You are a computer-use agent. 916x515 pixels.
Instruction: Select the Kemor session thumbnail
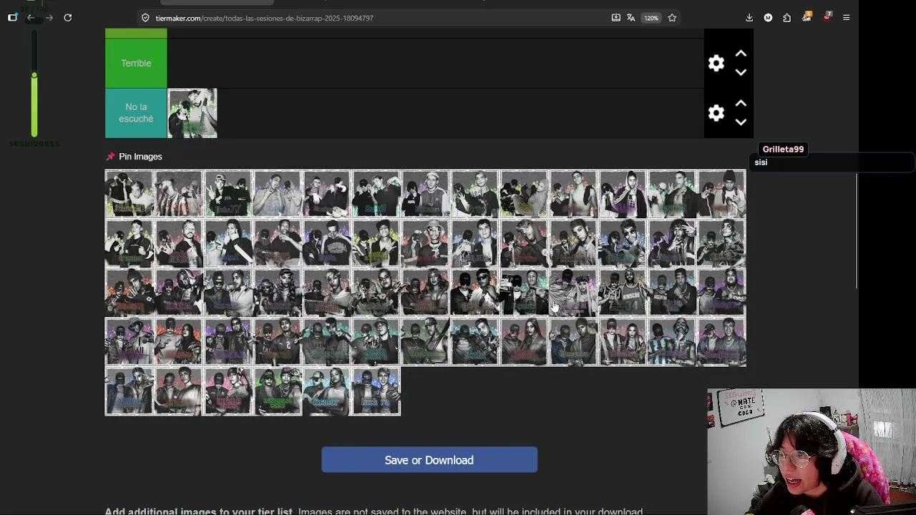coord(327,391)
